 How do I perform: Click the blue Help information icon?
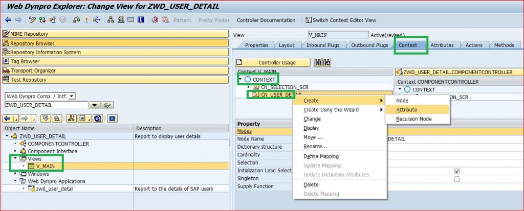(141, 20)
